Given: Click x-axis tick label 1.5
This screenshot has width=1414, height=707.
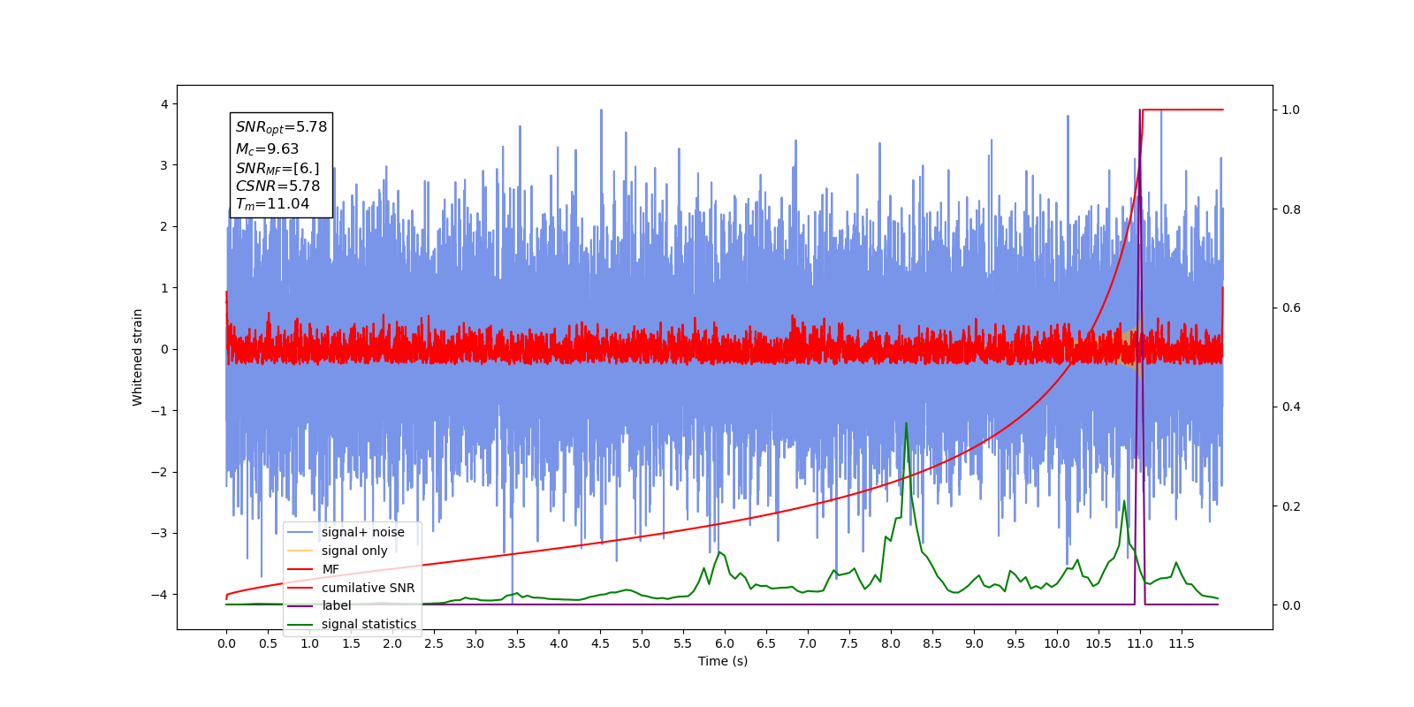Looking at the screenshot, I should point(351,643).
